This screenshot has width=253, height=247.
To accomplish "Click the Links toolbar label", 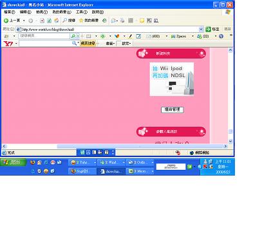I will 227,29.
